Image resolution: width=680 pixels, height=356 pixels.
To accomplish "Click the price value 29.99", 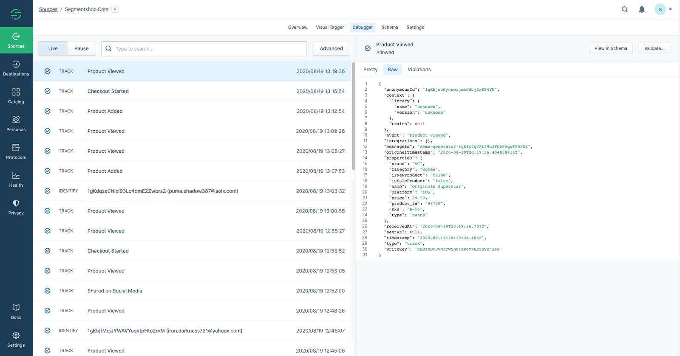I will tap(419, 198).
